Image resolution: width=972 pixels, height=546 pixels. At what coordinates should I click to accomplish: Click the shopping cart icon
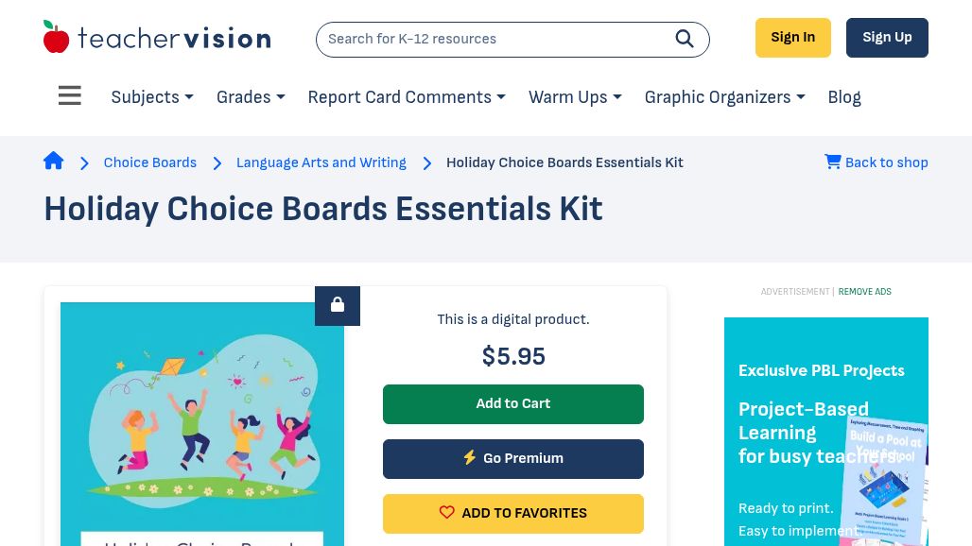(832, 162)
